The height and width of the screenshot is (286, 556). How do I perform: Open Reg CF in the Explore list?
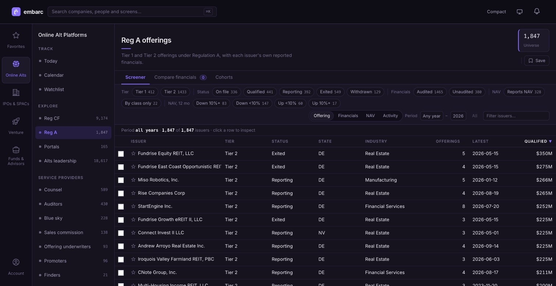point(73,118)
